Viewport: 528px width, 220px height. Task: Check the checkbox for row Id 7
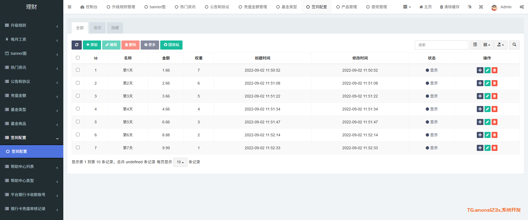(x=78, y=148)
